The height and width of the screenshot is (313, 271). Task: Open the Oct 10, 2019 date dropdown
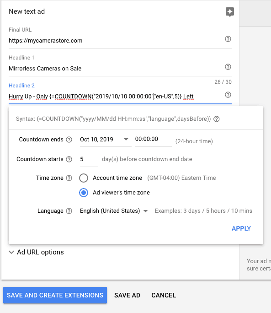106,140
